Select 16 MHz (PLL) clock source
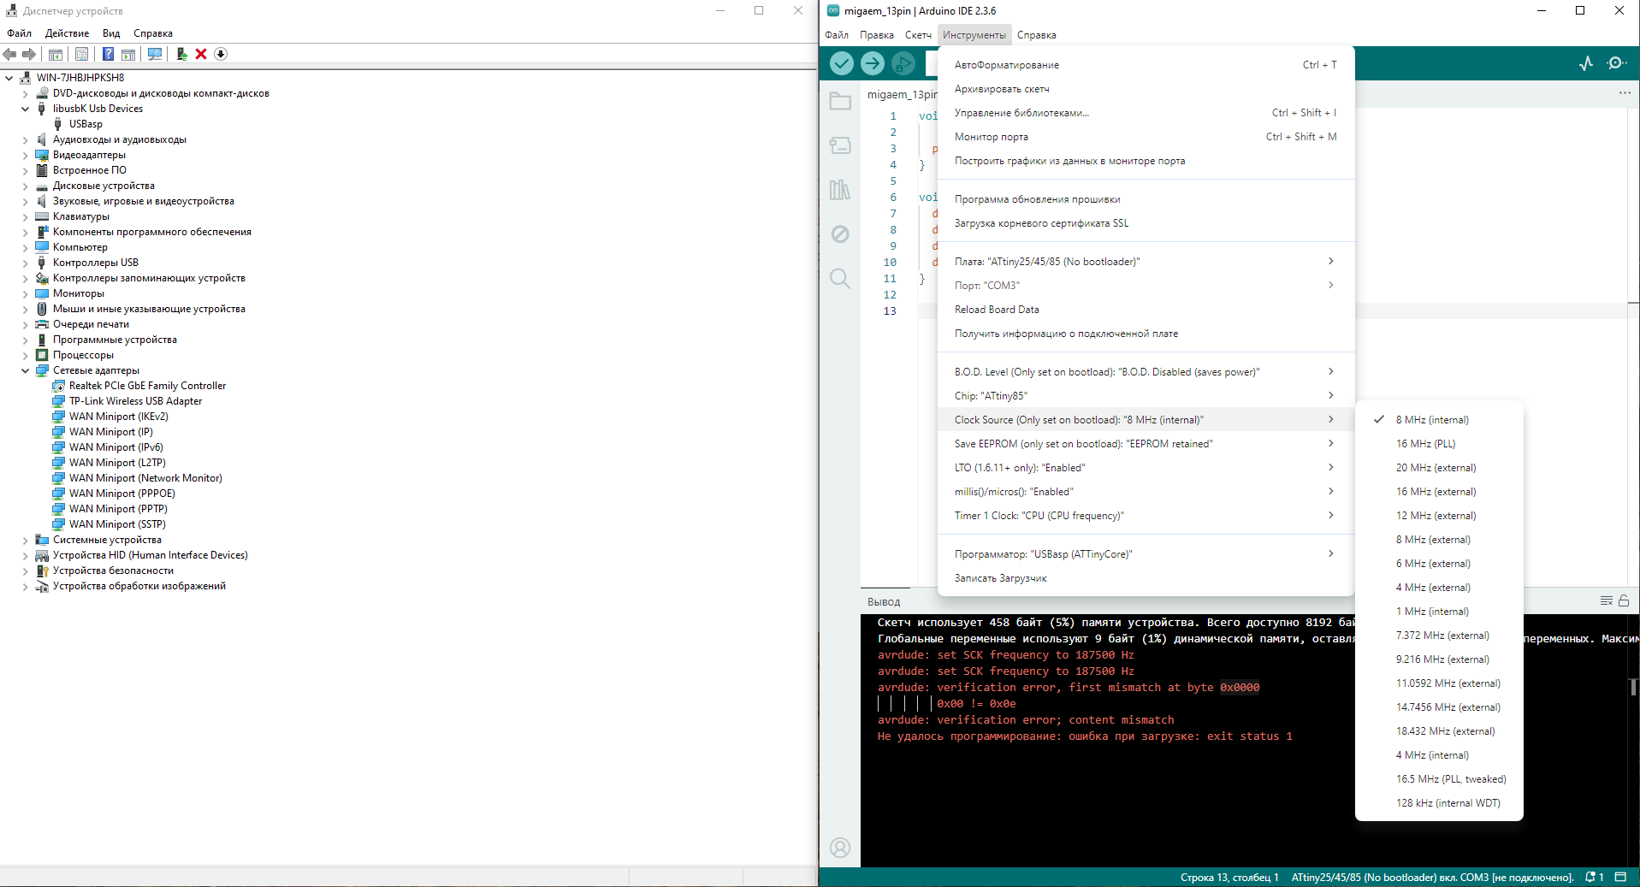Image resolution: width=1640 pixels, height=887 pixels. tap(1425, 444)
